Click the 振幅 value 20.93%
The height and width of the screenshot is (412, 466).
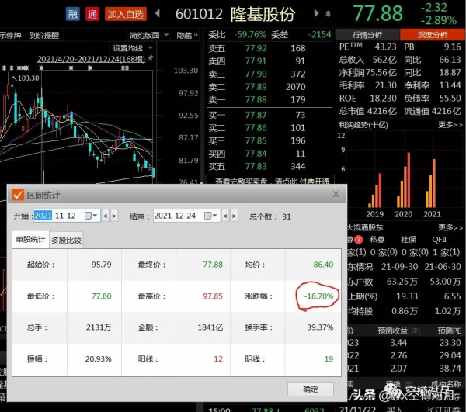[99, 359]
